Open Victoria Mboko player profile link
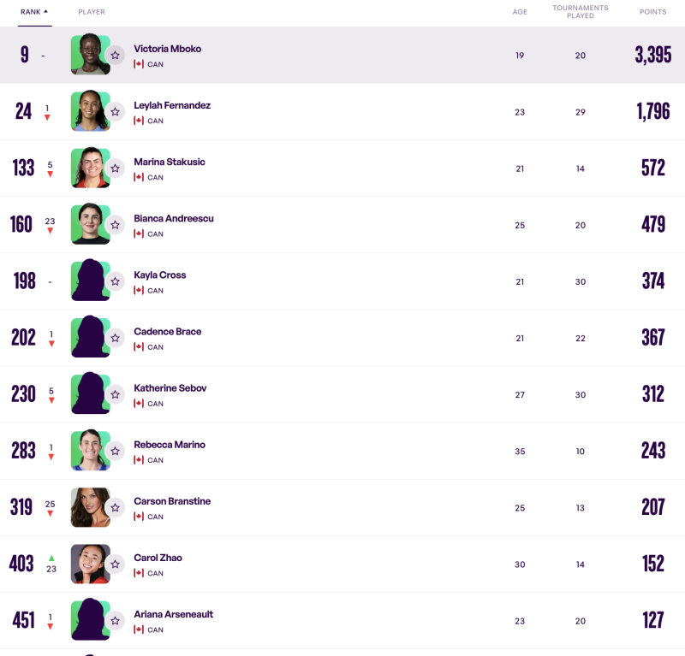Viewport: 685px width, 656px height. [x=167, y=49]
